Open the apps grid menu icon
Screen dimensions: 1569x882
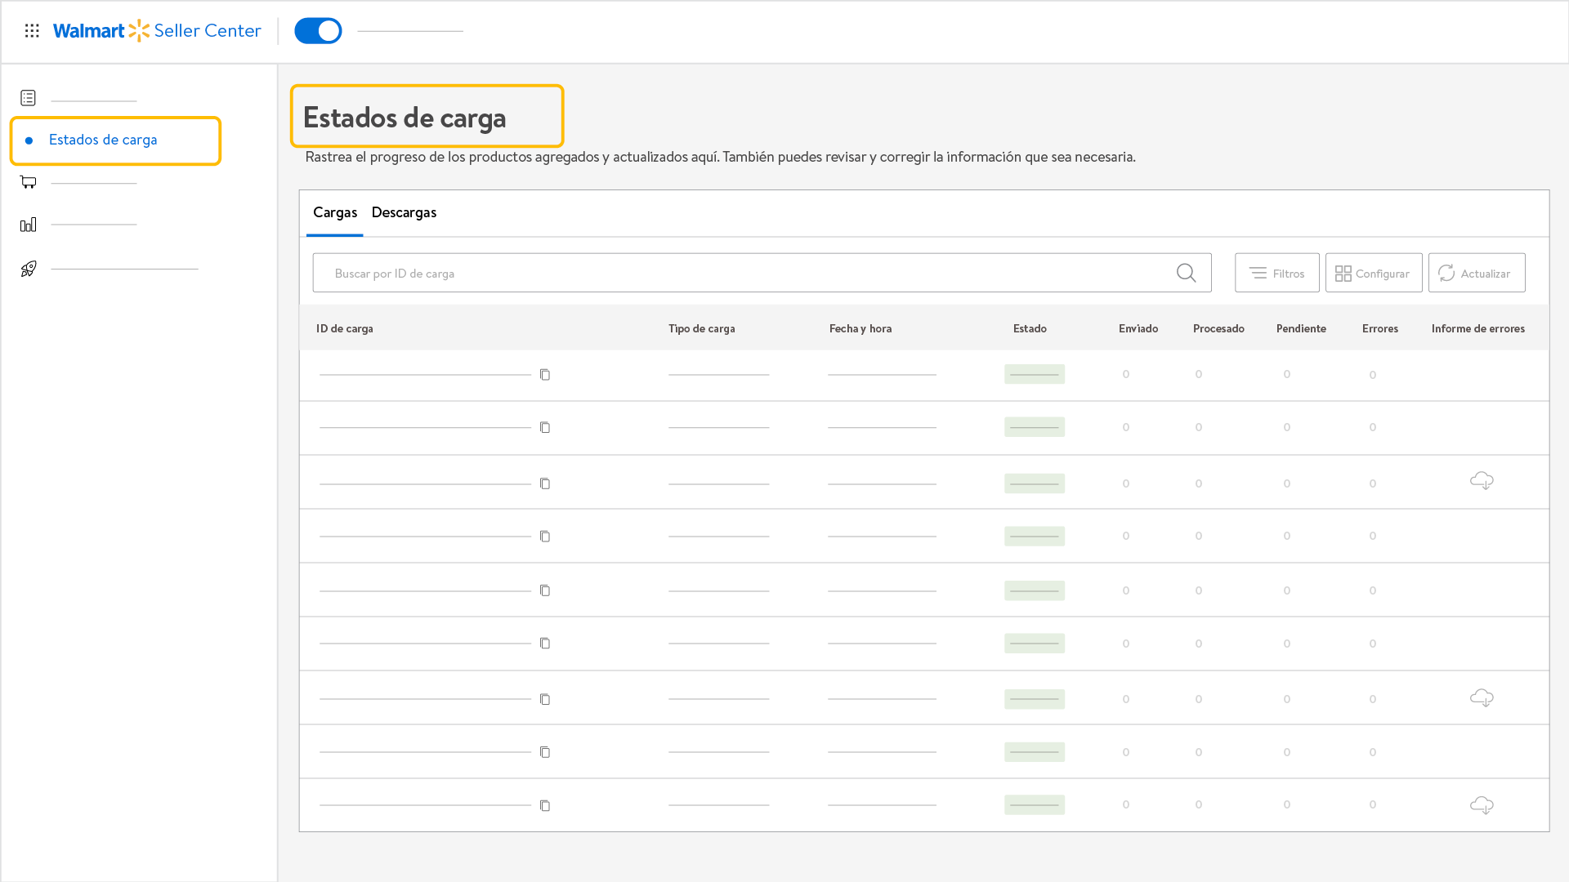[32, 31]
